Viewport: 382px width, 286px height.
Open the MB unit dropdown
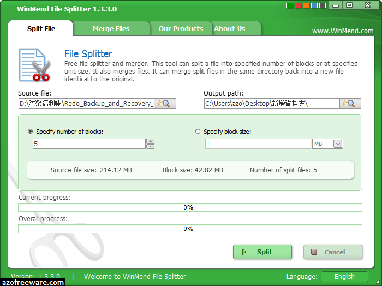(x=338, y=144)
